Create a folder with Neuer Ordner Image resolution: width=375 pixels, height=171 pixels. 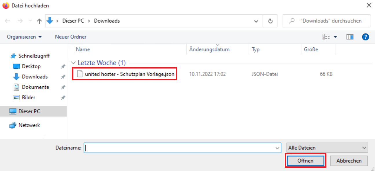pyautogui.click(x=71, y=37)
